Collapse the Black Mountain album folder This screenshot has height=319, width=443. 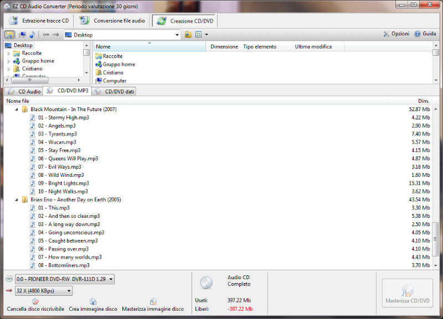[17, 109]
